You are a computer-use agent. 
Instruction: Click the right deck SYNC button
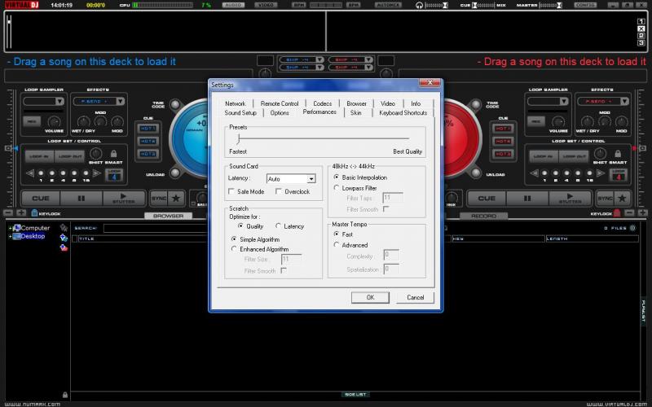point(605,199)
